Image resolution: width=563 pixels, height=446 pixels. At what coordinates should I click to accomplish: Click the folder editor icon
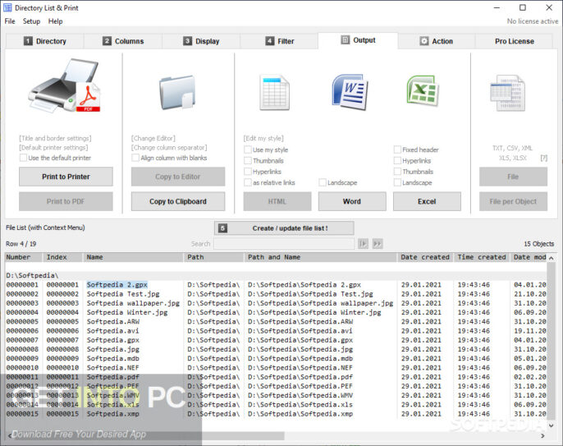177,92
